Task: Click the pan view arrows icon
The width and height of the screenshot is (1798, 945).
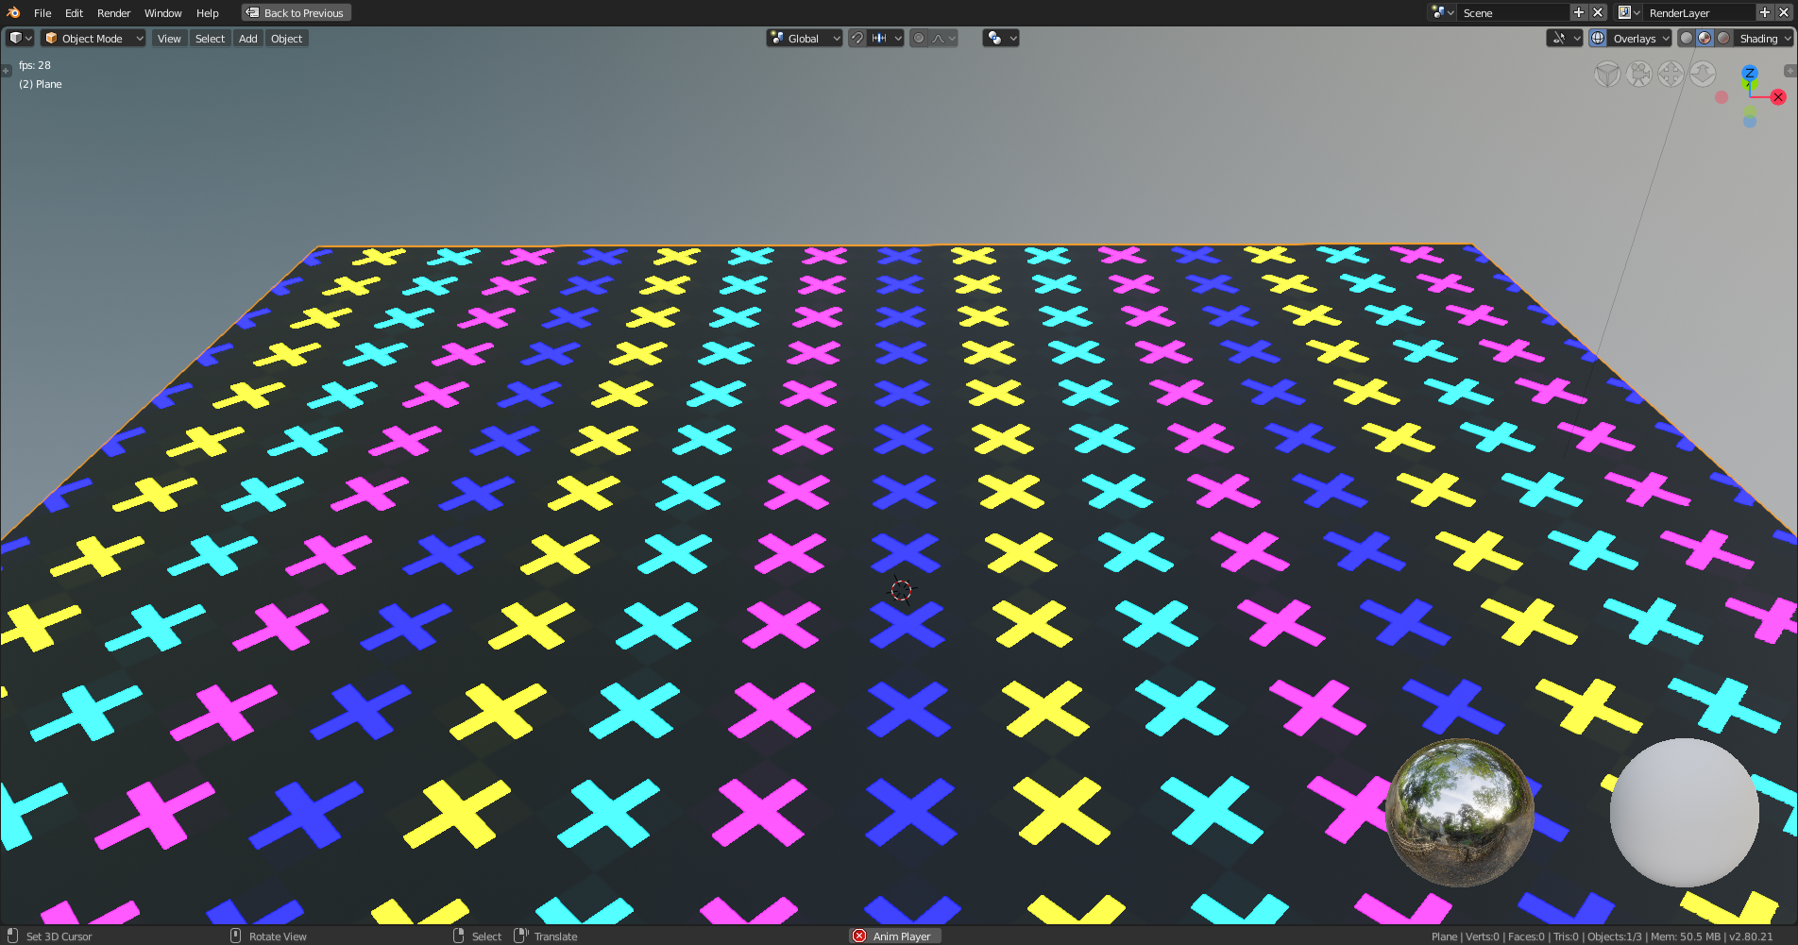Action: 1671,75
